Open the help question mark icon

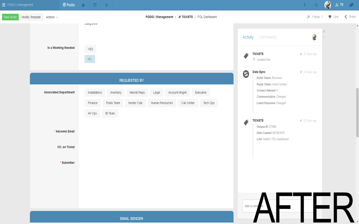point(305,5)
